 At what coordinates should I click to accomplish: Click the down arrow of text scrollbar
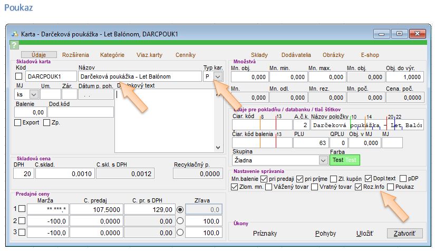coord(219,148)
